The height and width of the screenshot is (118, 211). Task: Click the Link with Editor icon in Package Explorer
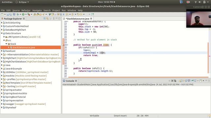pyautogui.click(x=47, y=19)
